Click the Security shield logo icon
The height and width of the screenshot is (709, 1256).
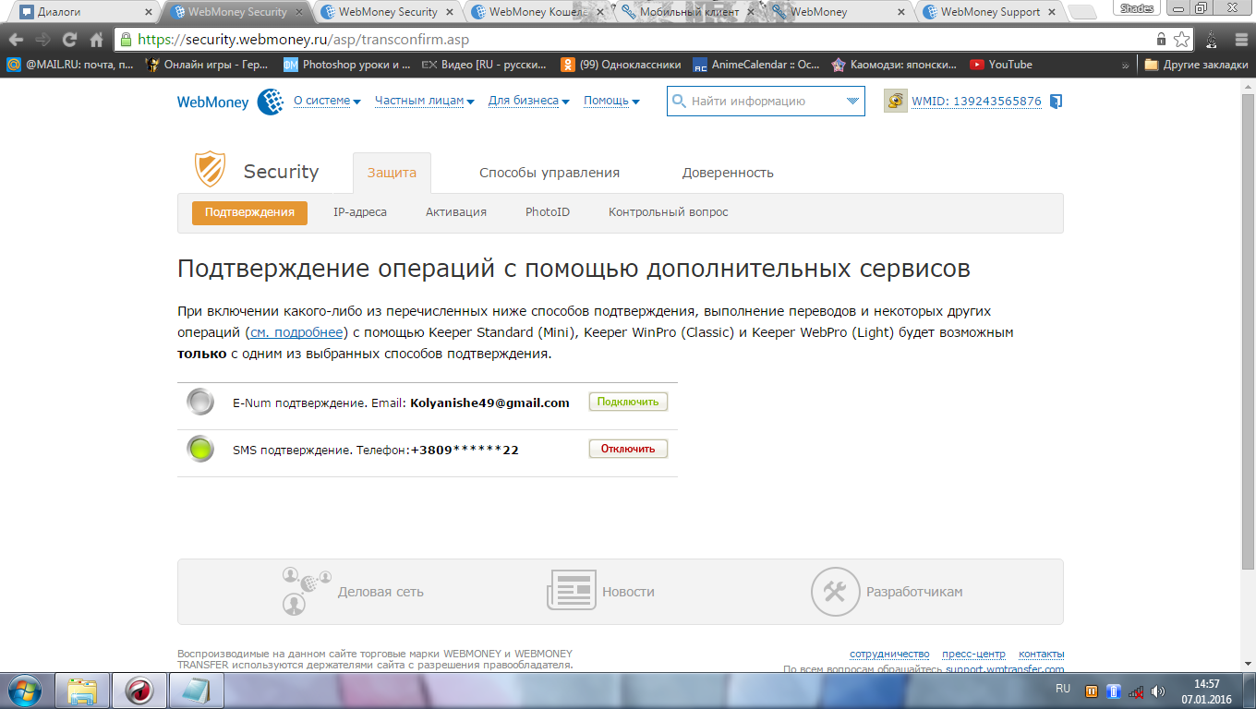[210, 170]
